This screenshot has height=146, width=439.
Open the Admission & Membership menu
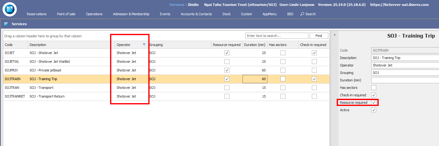tap(131, 14)
